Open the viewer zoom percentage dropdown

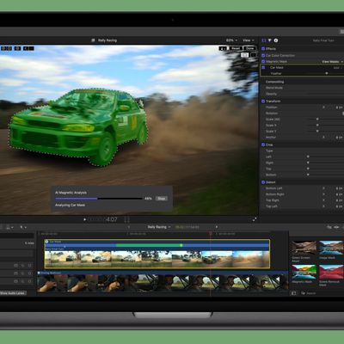click(x=231, y=40)
